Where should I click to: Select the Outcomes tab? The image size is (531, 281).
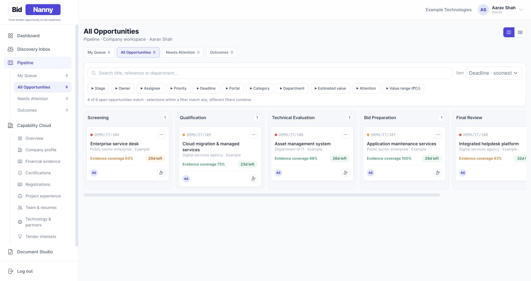pos(221,53)
